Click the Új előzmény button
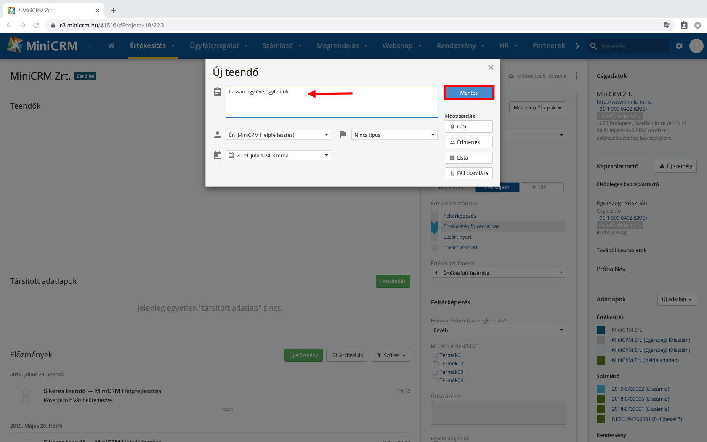This screenshot has width=707, height=442. pos(303,355)
